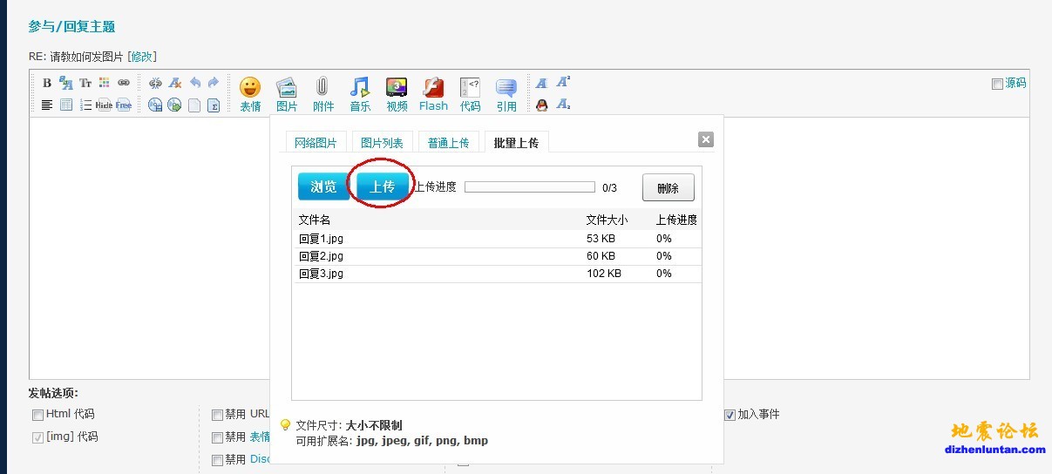
Task: Click the 60 KB size cell
Action: (x=601, y=256)
